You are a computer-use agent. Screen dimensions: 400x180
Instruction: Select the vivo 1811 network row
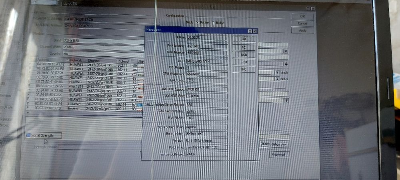[x=86, y=86]
